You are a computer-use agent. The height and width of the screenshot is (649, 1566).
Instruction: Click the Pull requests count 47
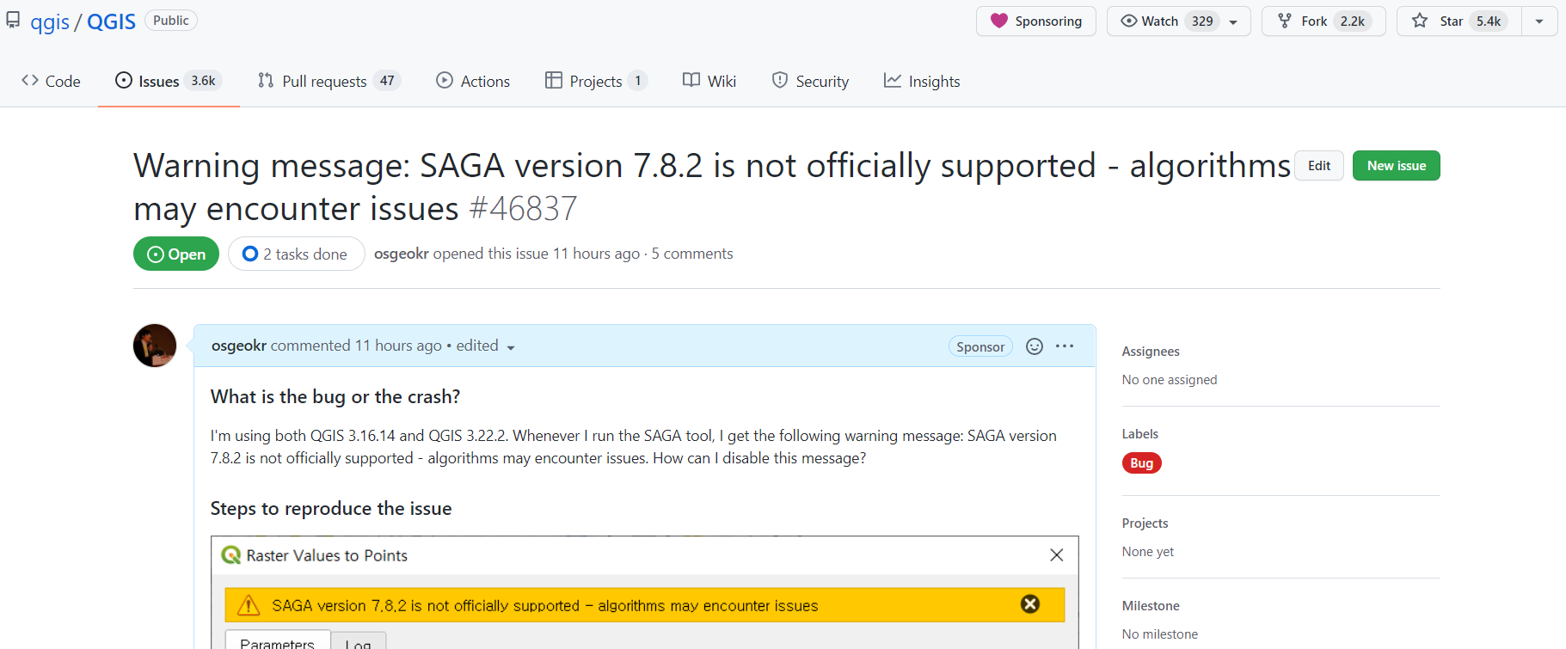(x=387, y=81)
